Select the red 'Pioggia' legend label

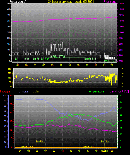click(x=5, y=91)
